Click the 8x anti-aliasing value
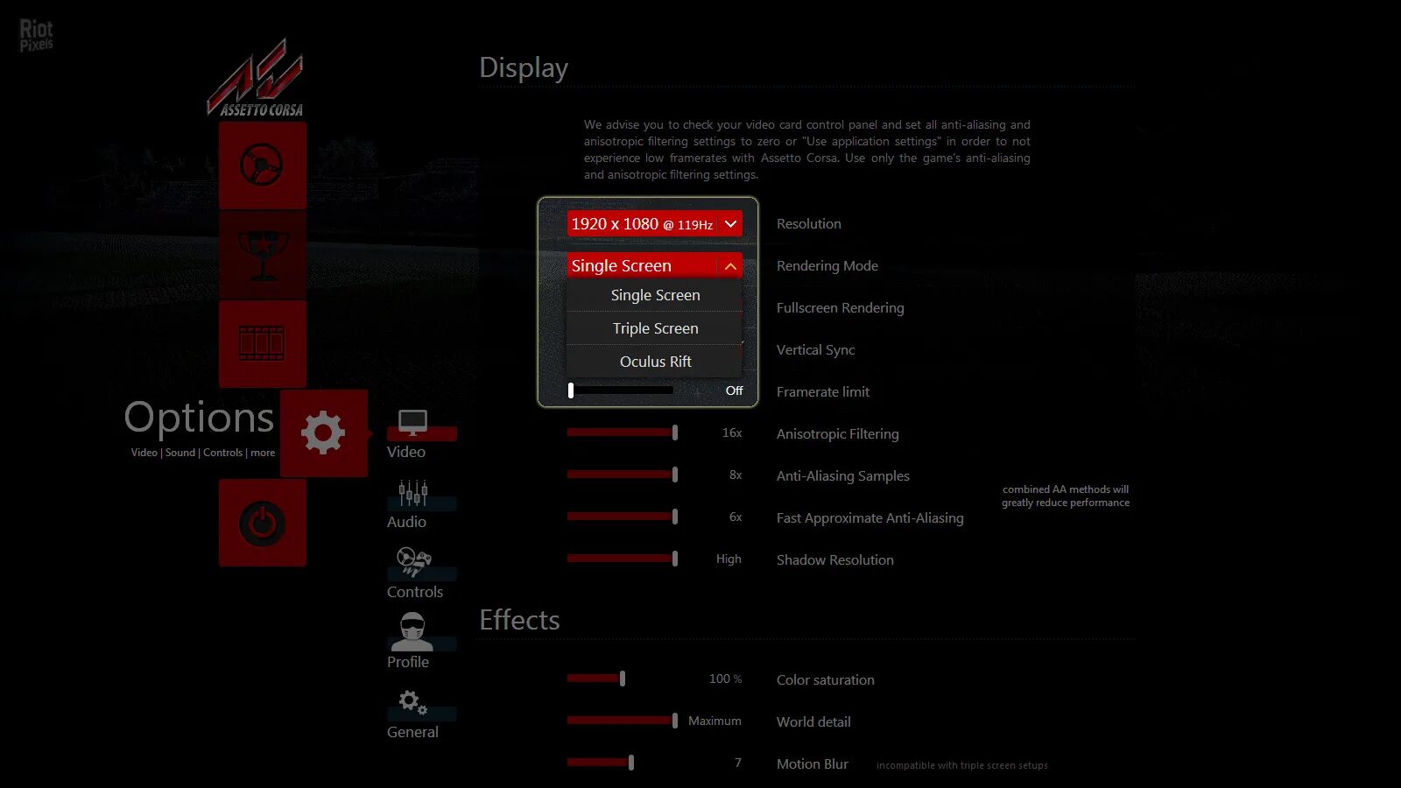 point(736,475)
